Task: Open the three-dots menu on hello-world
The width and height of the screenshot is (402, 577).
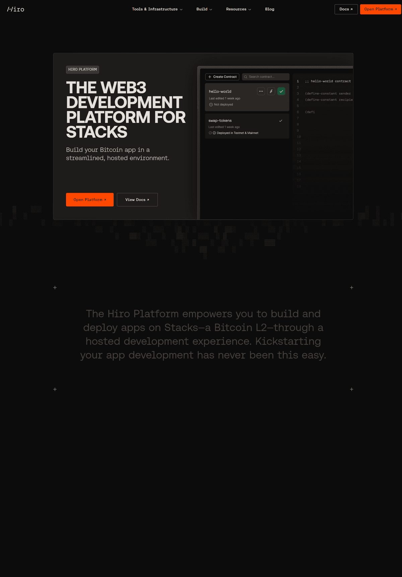Action: click(261, 91)
